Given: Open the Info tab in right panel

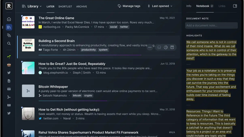Looking at the screenshot, I should click(189, 6).
